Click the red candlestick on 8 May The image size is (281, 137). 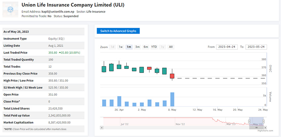tap(172, 76)
